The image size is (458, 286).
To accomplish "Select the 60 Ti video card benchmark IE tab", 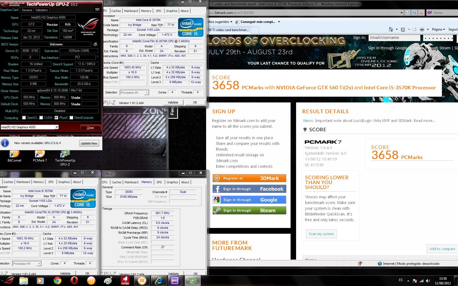I will (x=228, y=30).
